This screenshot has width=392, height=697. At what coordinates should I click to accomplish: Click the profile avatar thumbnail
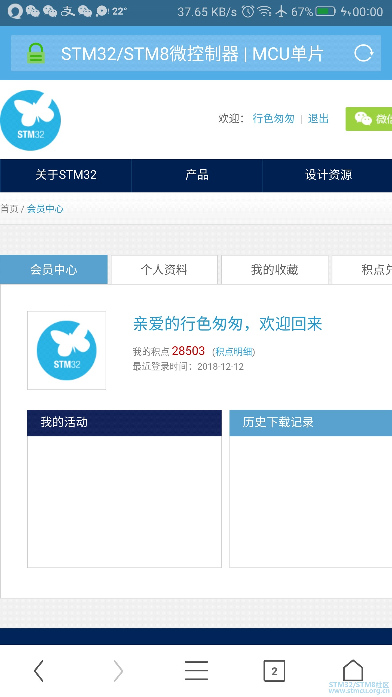pyautogui.click(x=66, y=350)
